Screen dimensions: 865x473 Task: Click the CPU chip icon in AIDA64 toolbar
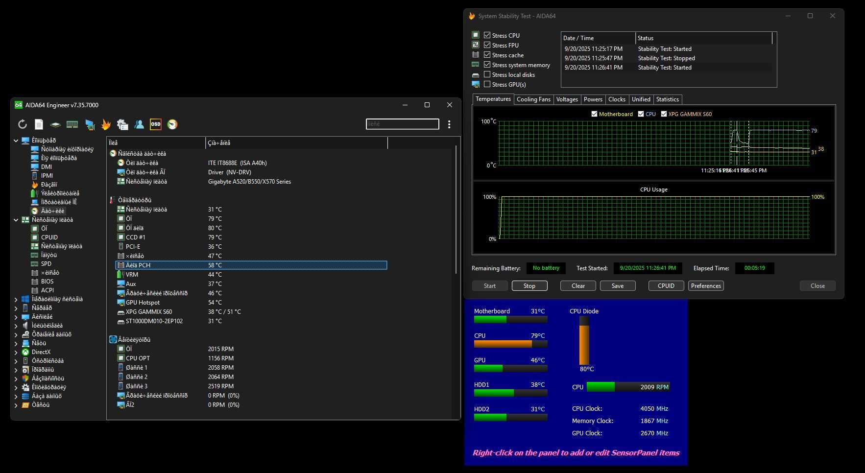(x=56, y=124)
